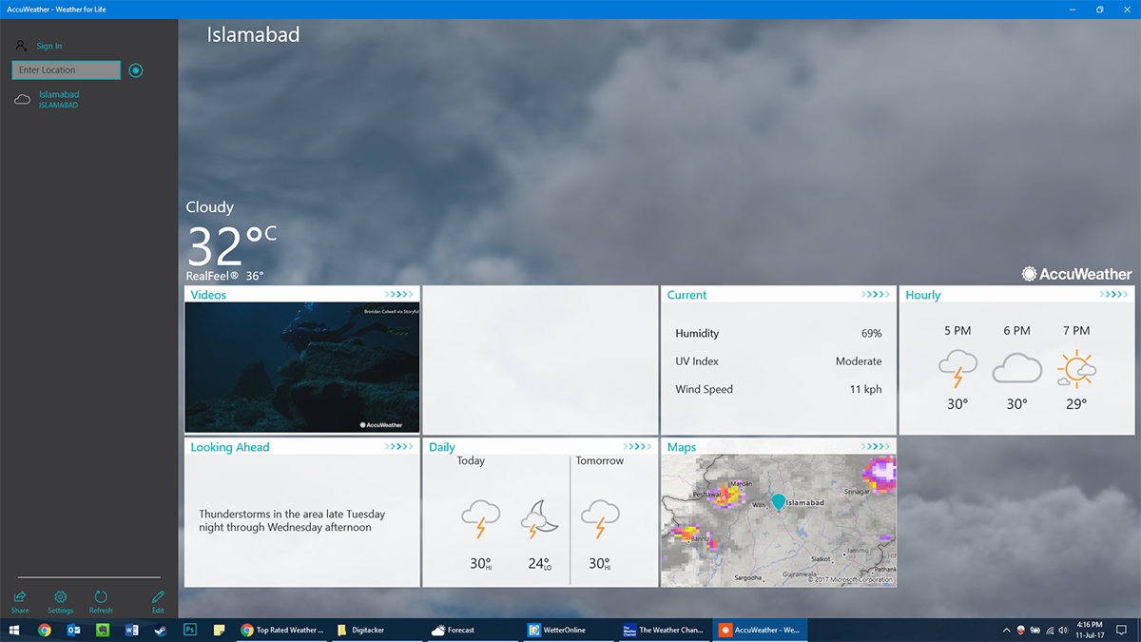
Task: Click the Sign In link
Action: [49, 46]
